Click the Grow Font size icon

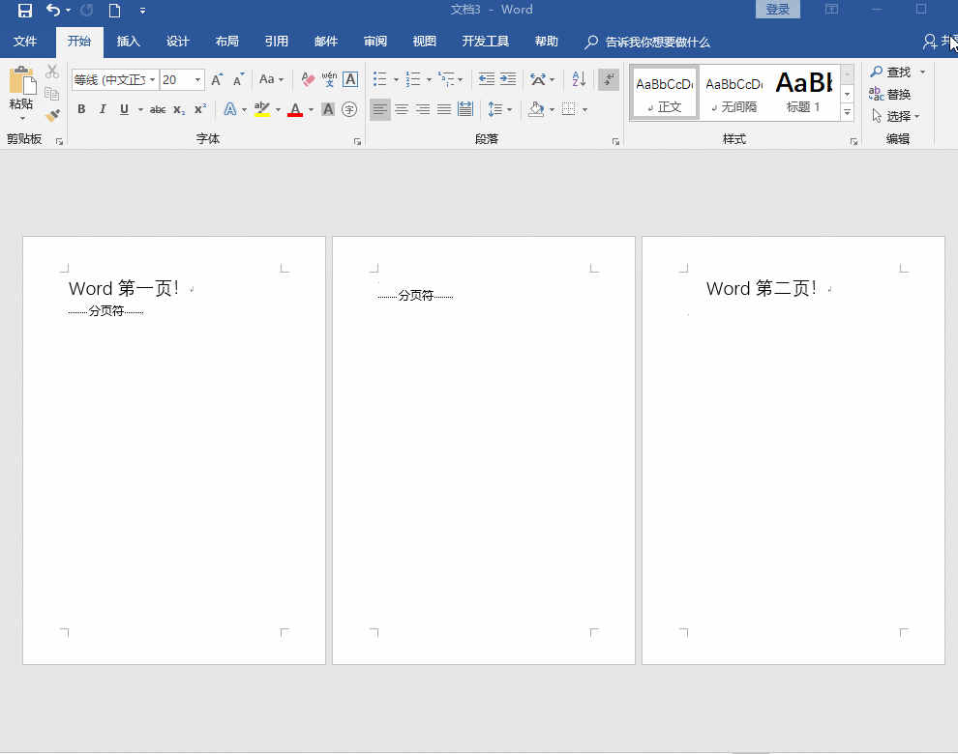(217, 79)
